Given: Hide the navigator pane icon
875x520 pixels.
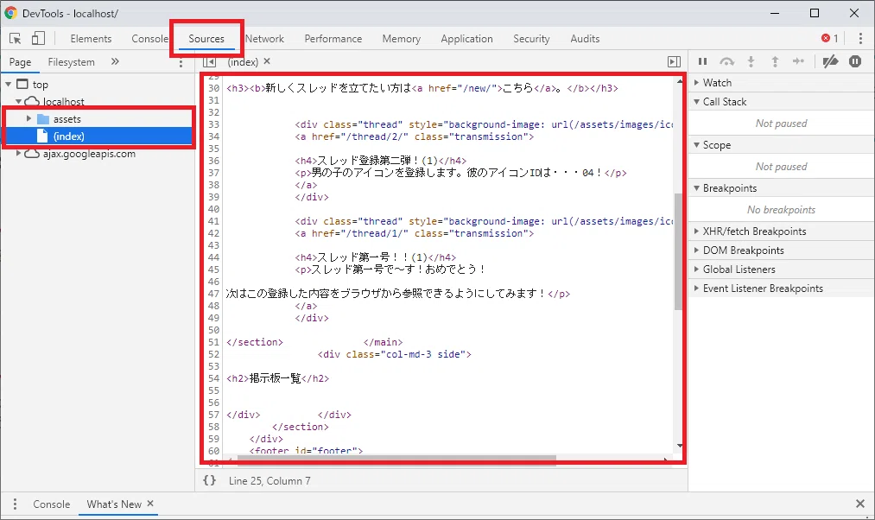Looking at the screenshot, I should tap(209, 62).
